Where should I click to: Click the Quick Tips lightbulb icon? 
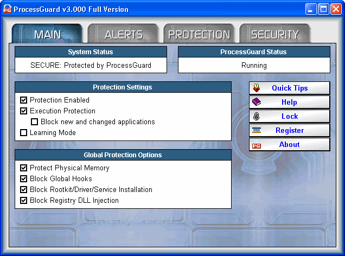(257, 88)
